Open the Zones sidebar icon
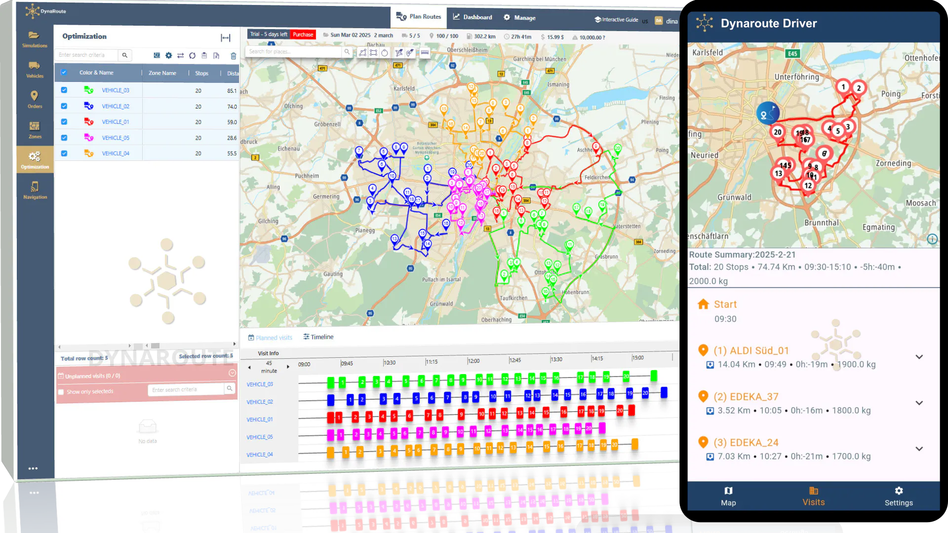This screenshot has width=948, height=533. coord(35,130)
